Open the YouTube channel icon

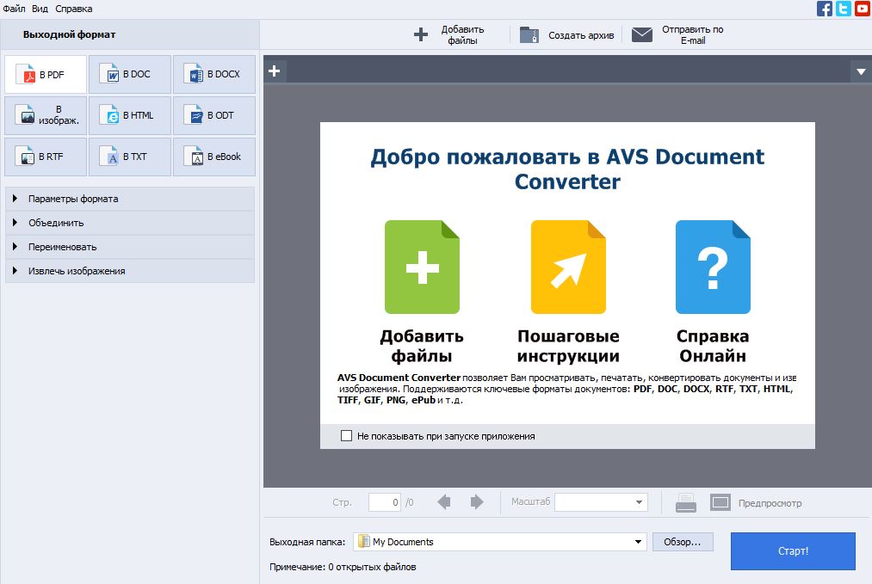coord(863,9)
